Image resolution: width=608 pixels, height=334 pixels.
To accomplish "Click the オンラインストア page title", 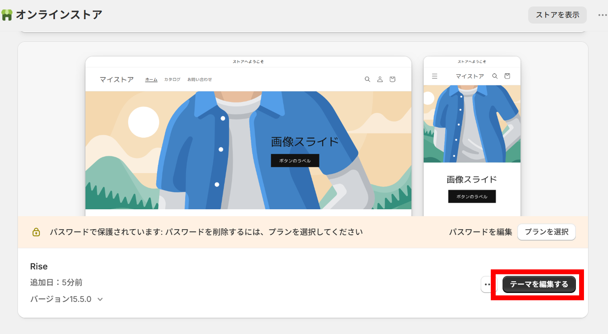I will [x=59, y=15].
